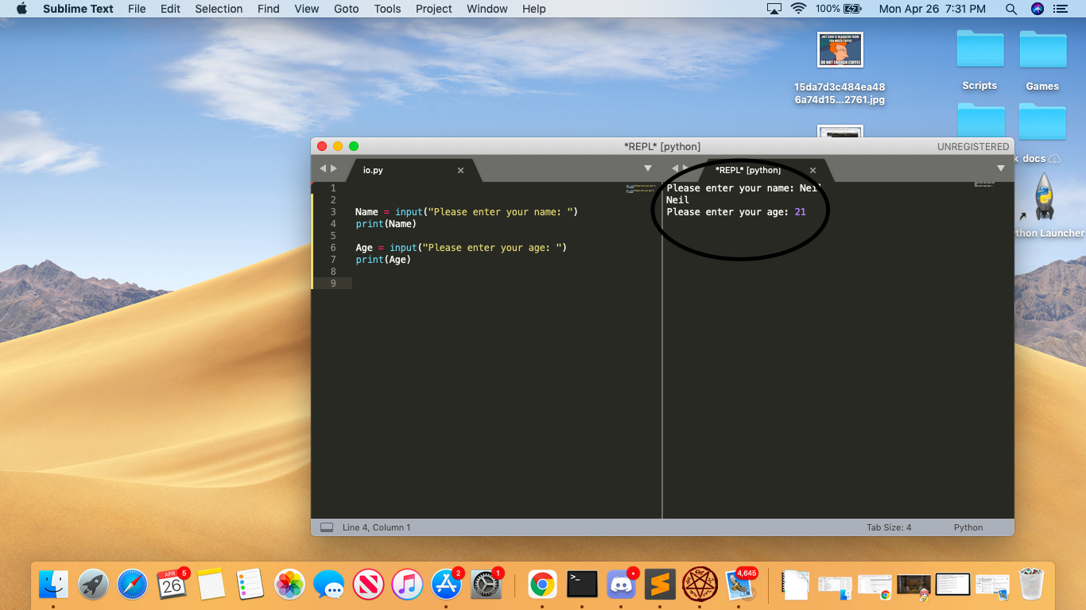Open System Preferences in the Dock
1086x610 pixels.
pyautogui.click(x=485, y=585)
